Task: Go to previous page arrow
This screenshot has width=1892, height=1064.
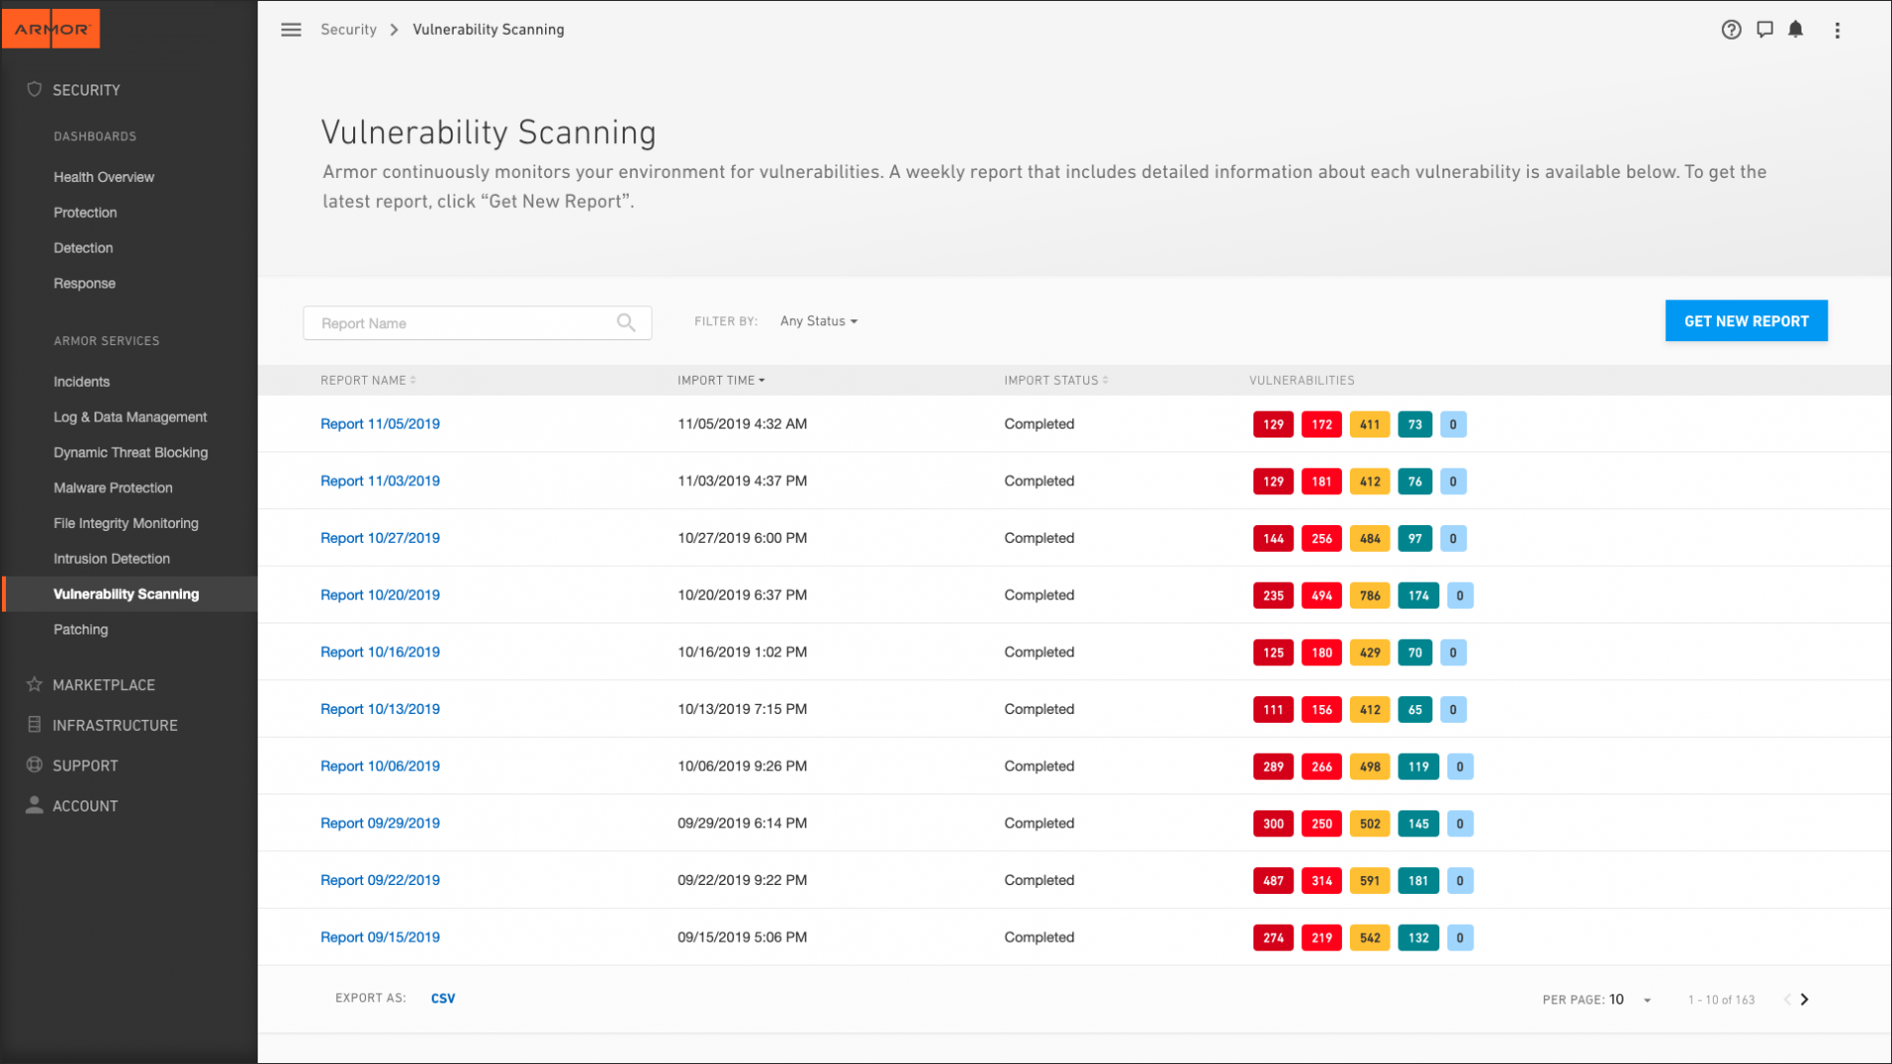Action: pos(1788,999)
